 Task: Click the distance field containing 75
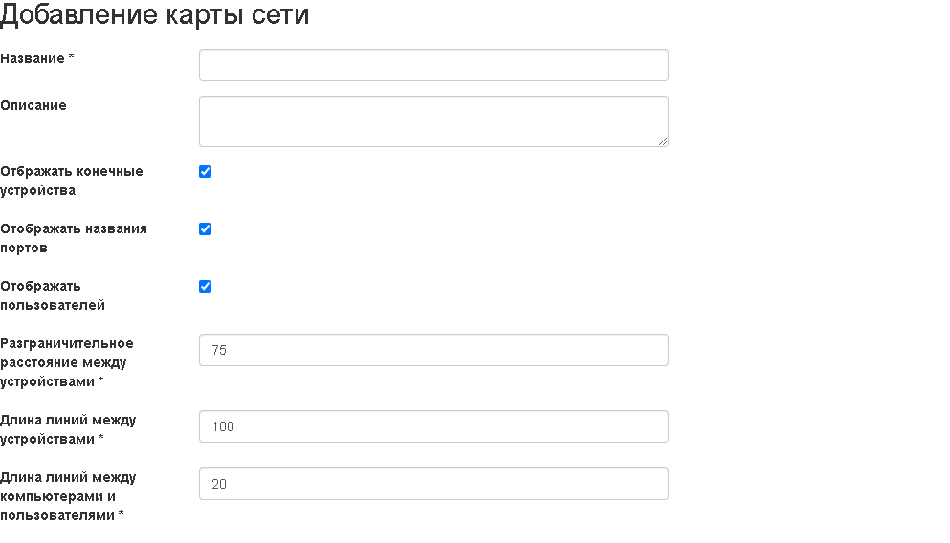pos(432,350)
